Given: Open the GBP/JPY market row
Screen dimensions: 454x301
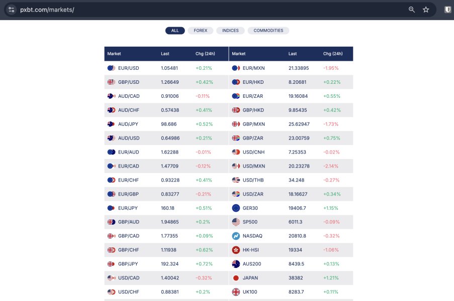Looking at the screenshot, I should pos(128,264).
